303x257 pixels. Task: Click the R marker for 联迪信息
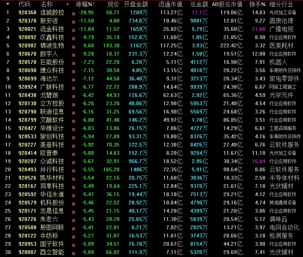[x=74, y=113]
